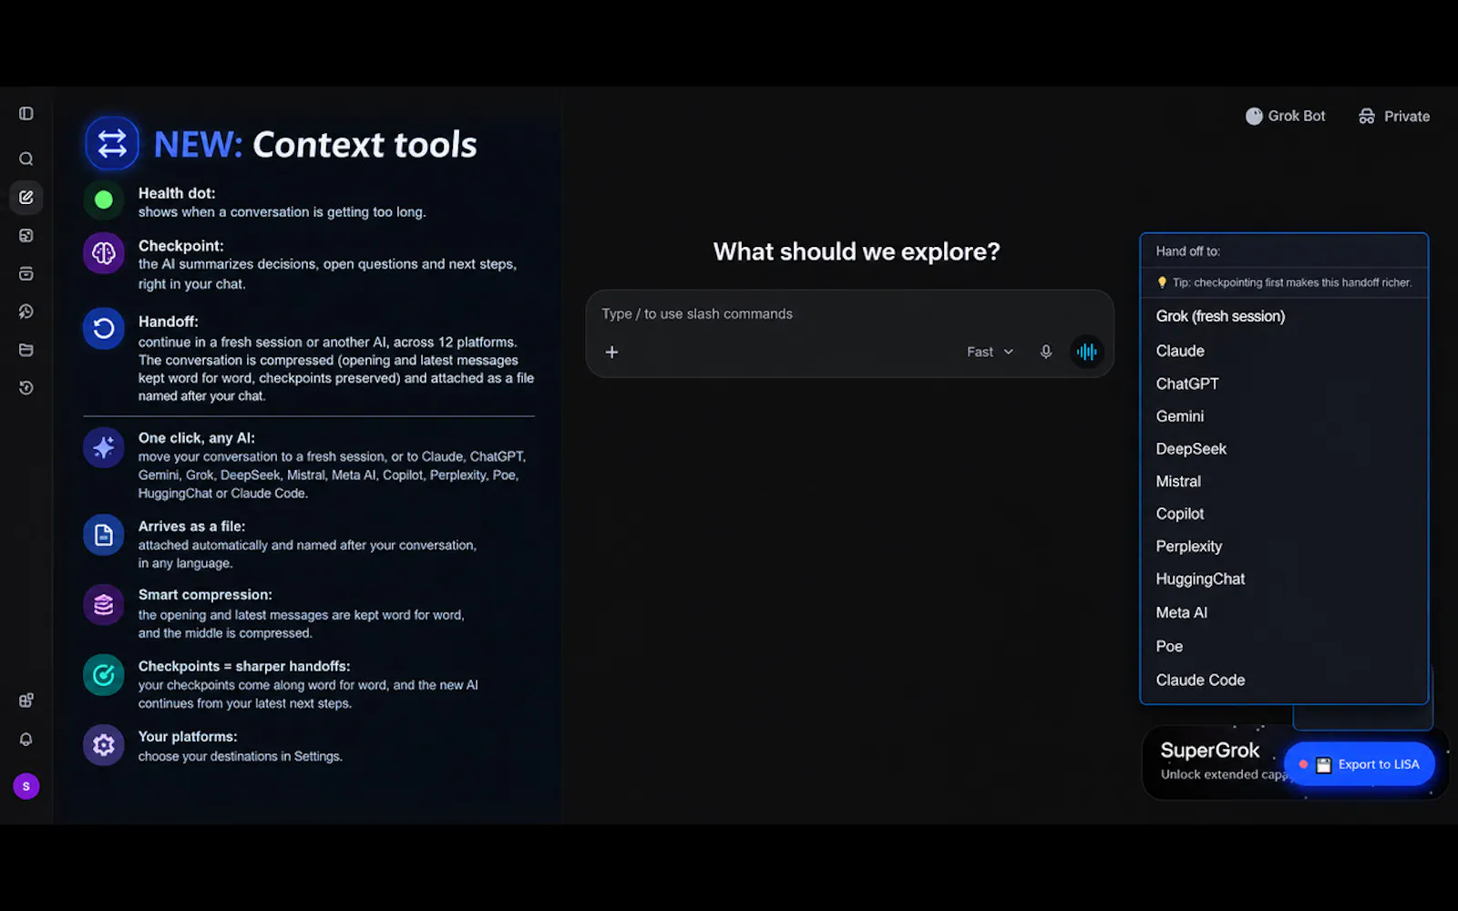
Task: Click the plus attach icon in prompt box
Action: click(x=612, y=352)
